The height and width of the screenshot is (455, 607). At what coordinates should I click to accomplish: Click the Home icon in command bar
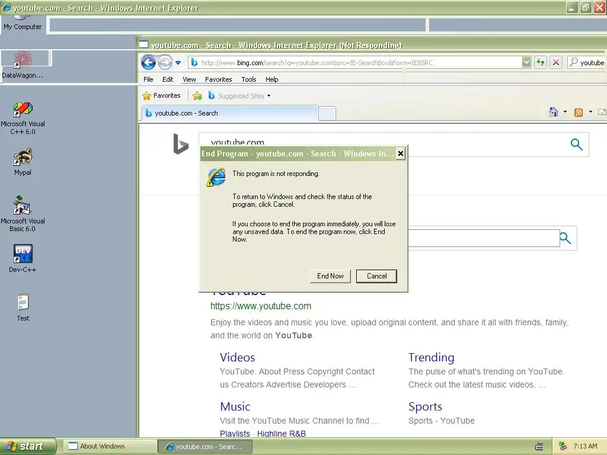554,112
